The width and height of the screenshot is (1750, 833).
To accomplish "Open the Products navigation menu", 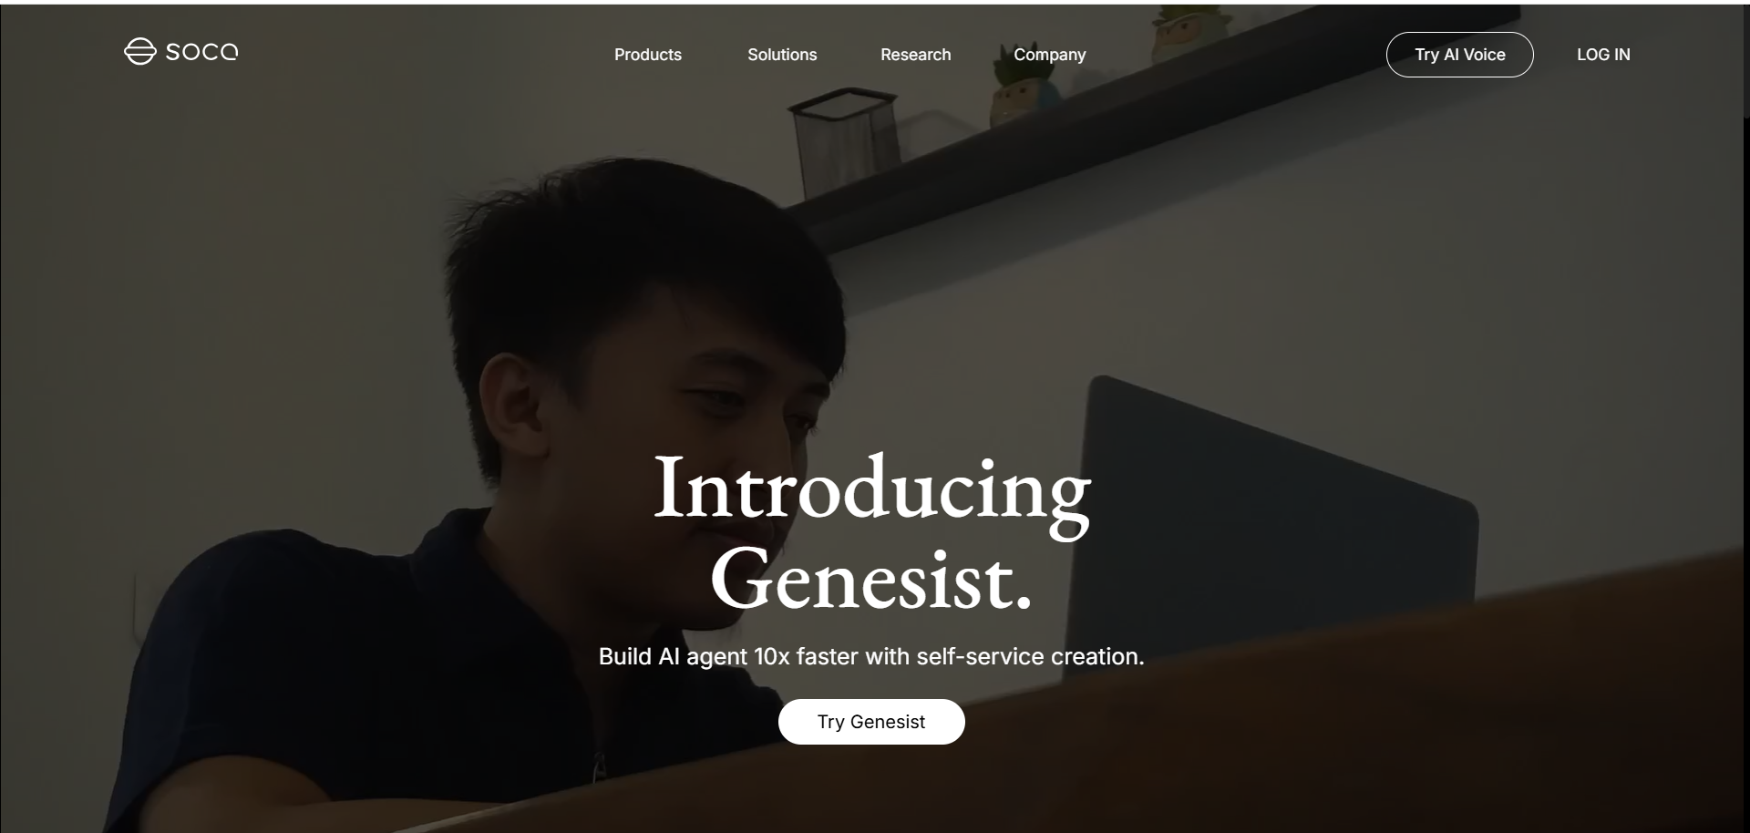I will [x=648, y=55].
